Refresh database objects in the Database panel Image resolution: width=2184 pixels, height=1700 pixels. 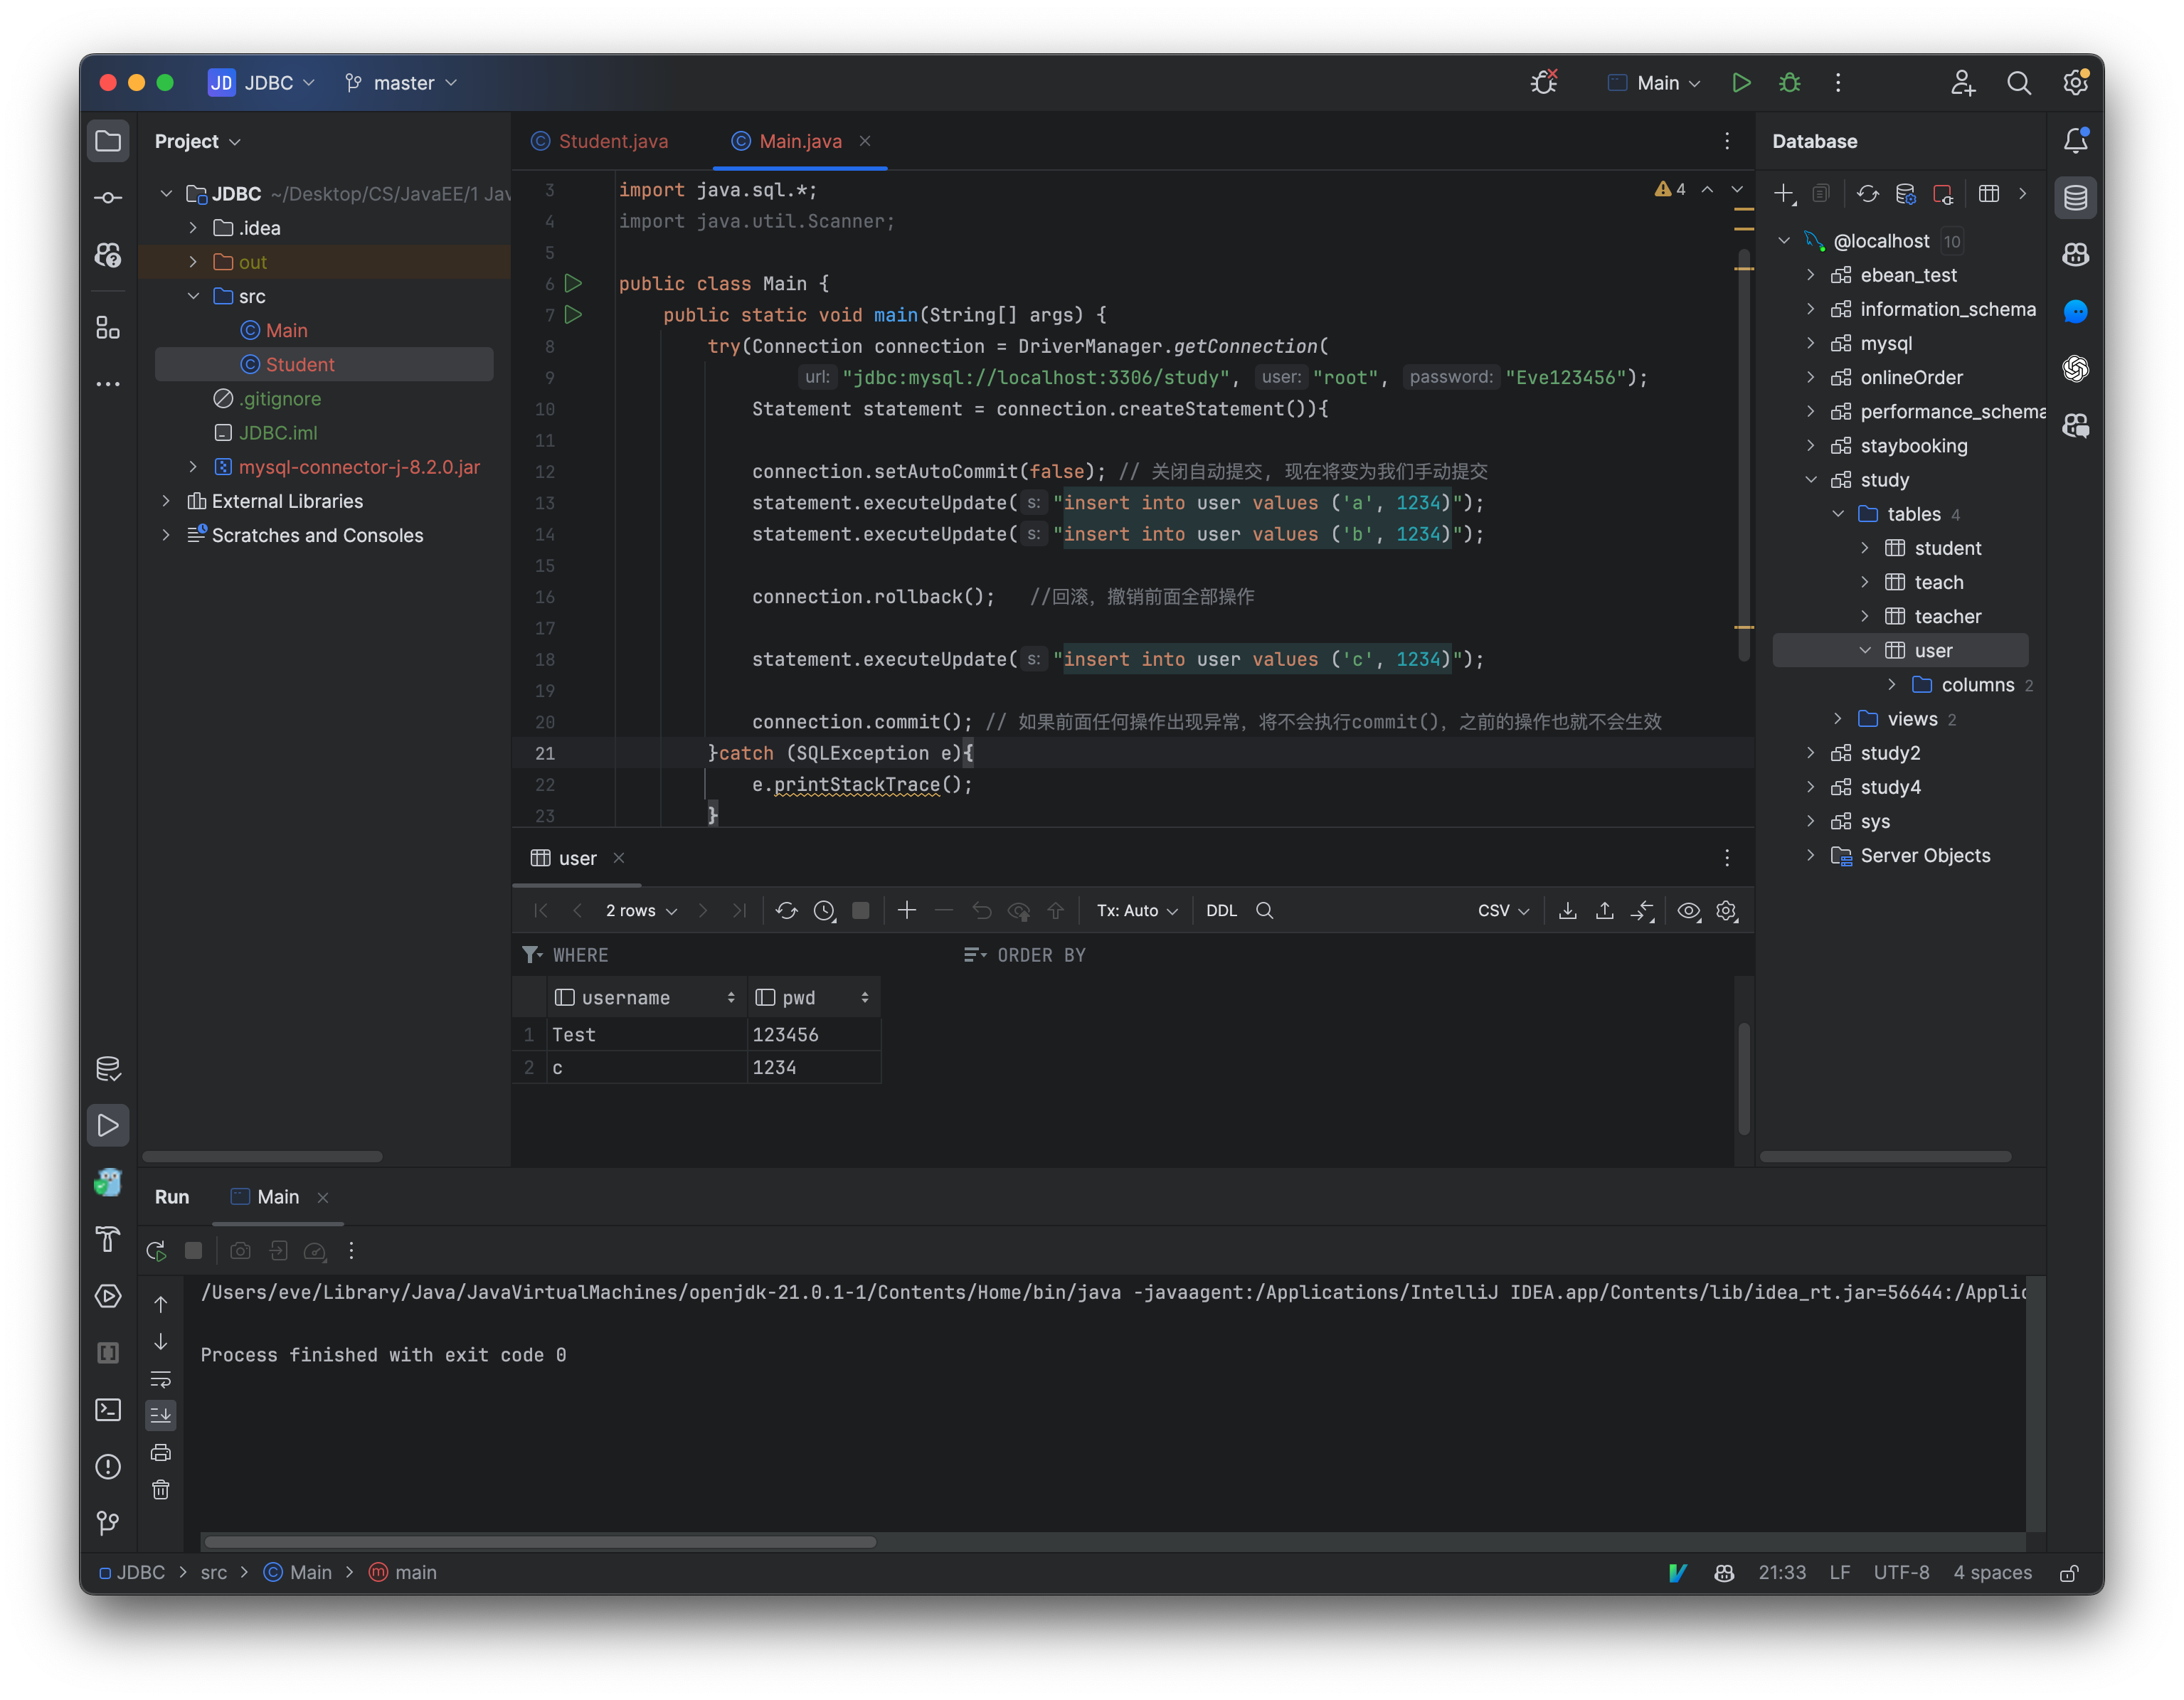pyautogui.click(x=1867, y=194)
